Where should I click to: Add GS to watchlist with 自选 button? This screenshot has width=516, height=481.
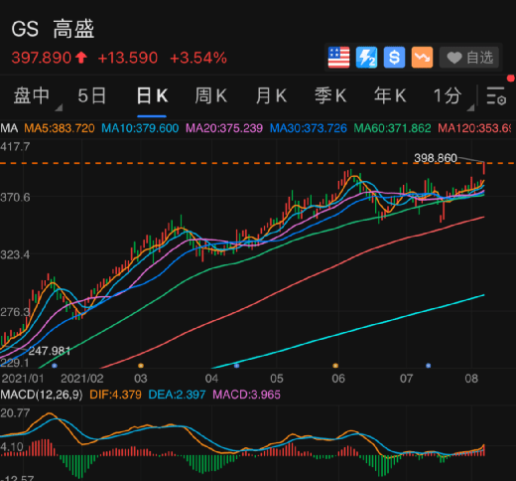pos(469,58)
